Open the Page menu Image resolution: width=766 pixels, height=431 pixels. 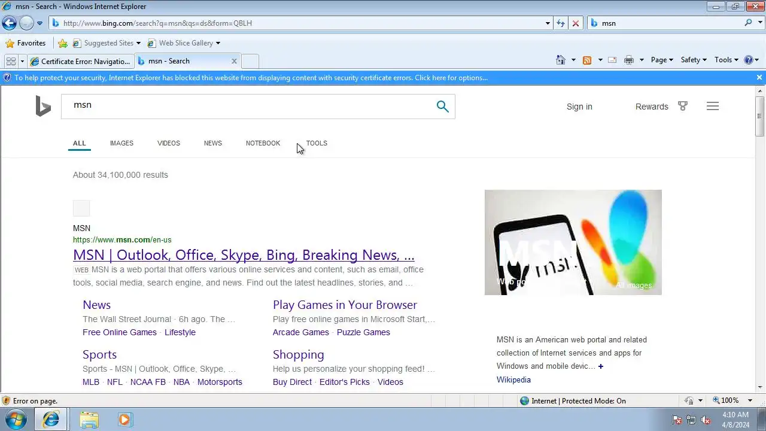(x=662, y=60)
